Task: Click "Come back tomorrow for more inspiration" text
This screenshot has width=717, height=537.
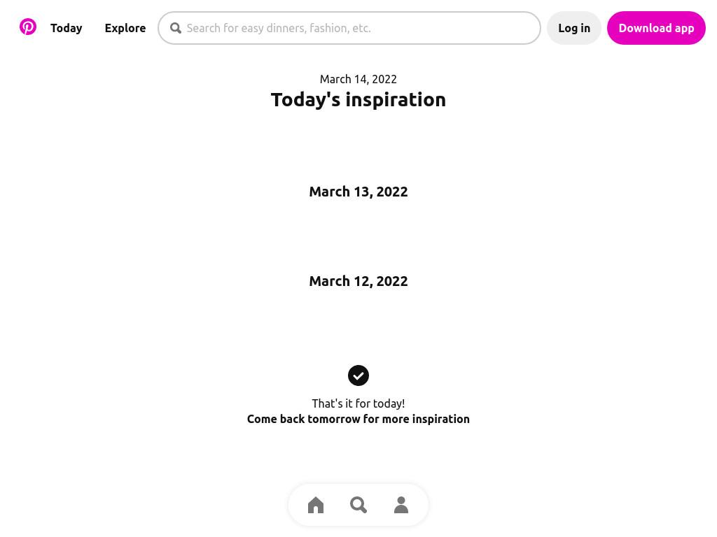Action: point(358,419)
